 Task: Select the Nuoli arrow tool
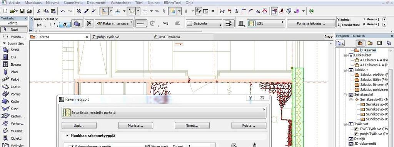(14, 29)
